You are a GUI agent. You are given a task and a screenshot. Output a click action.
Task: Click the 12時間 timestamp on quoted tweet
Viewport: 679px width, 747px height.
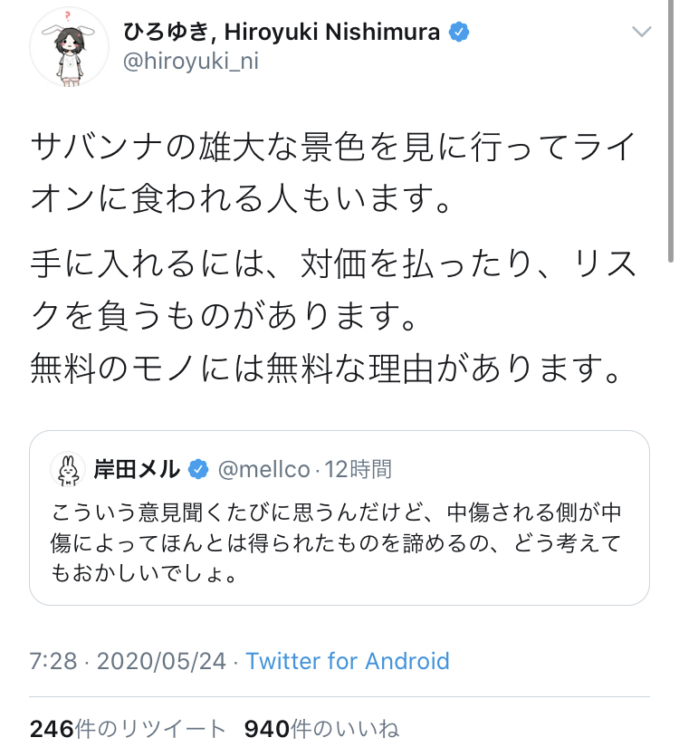click(359, 470)
